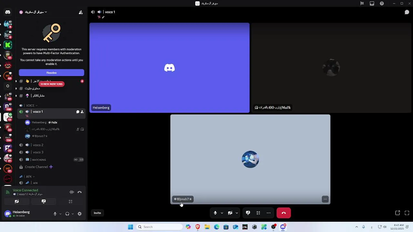Image resolution: width=413 pixels, height=232 pixels.
Task: Join the WATCHING voice channel
Action: [x=51, y=160]
